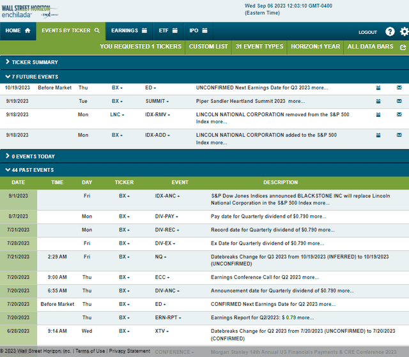Add the BX IDX-ADD event to the calendar

378,135
